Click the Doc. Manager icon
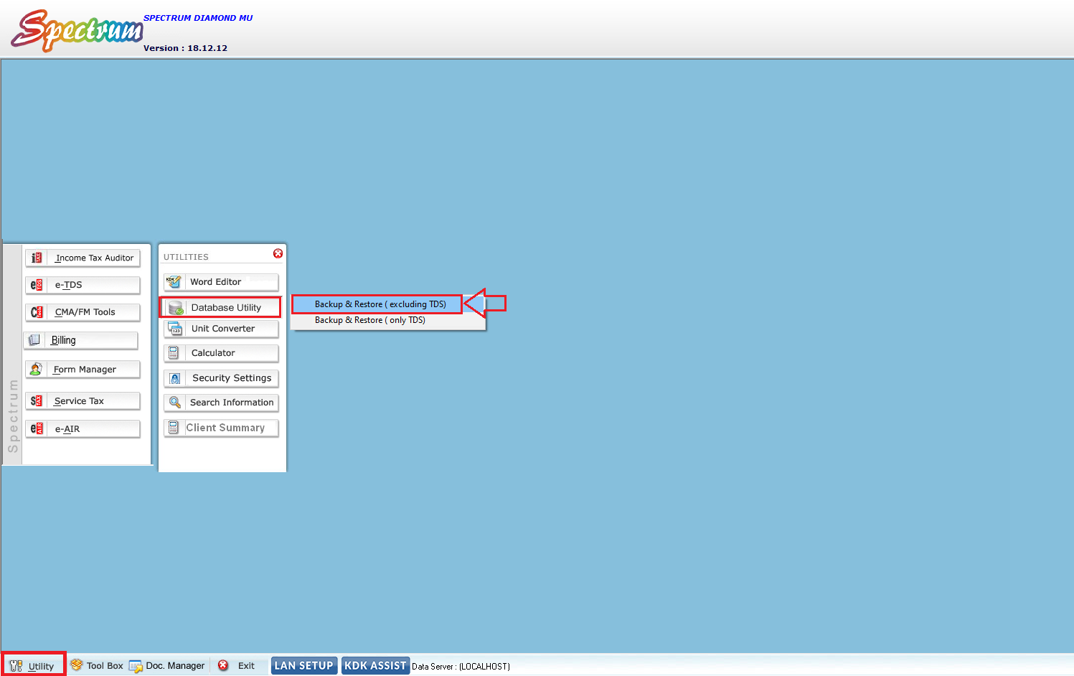Screen dimensions: 1074x676 136,667
